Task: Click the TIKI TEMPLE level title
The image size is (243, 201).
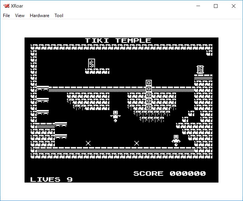Action: pyautogui.click(x=118, y=41)
